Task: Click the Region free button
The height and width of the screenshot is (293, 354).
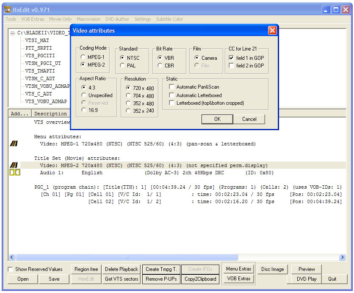Action: pyautogui.click(x=86, y=269)
